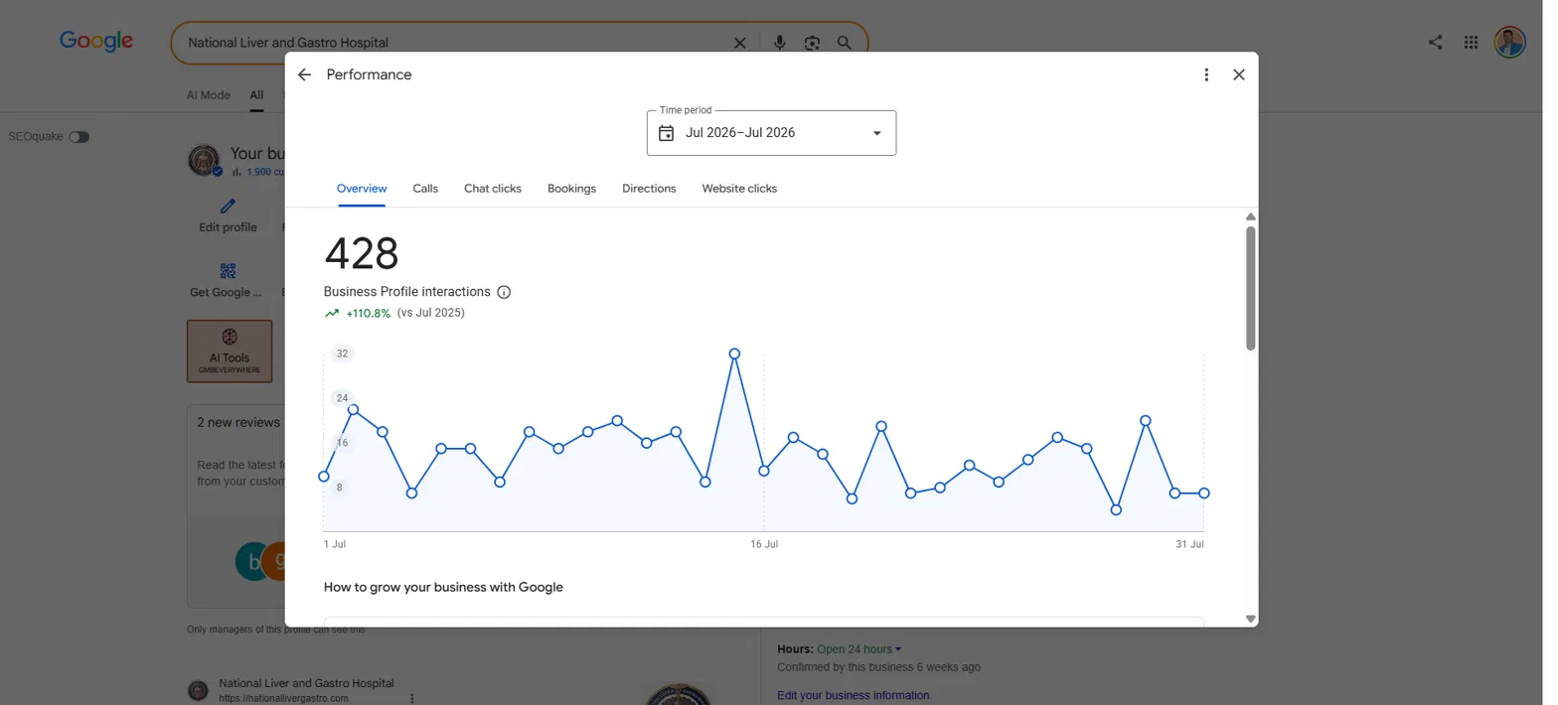Click the Business Profile interactions info icon

click(504, 292)
